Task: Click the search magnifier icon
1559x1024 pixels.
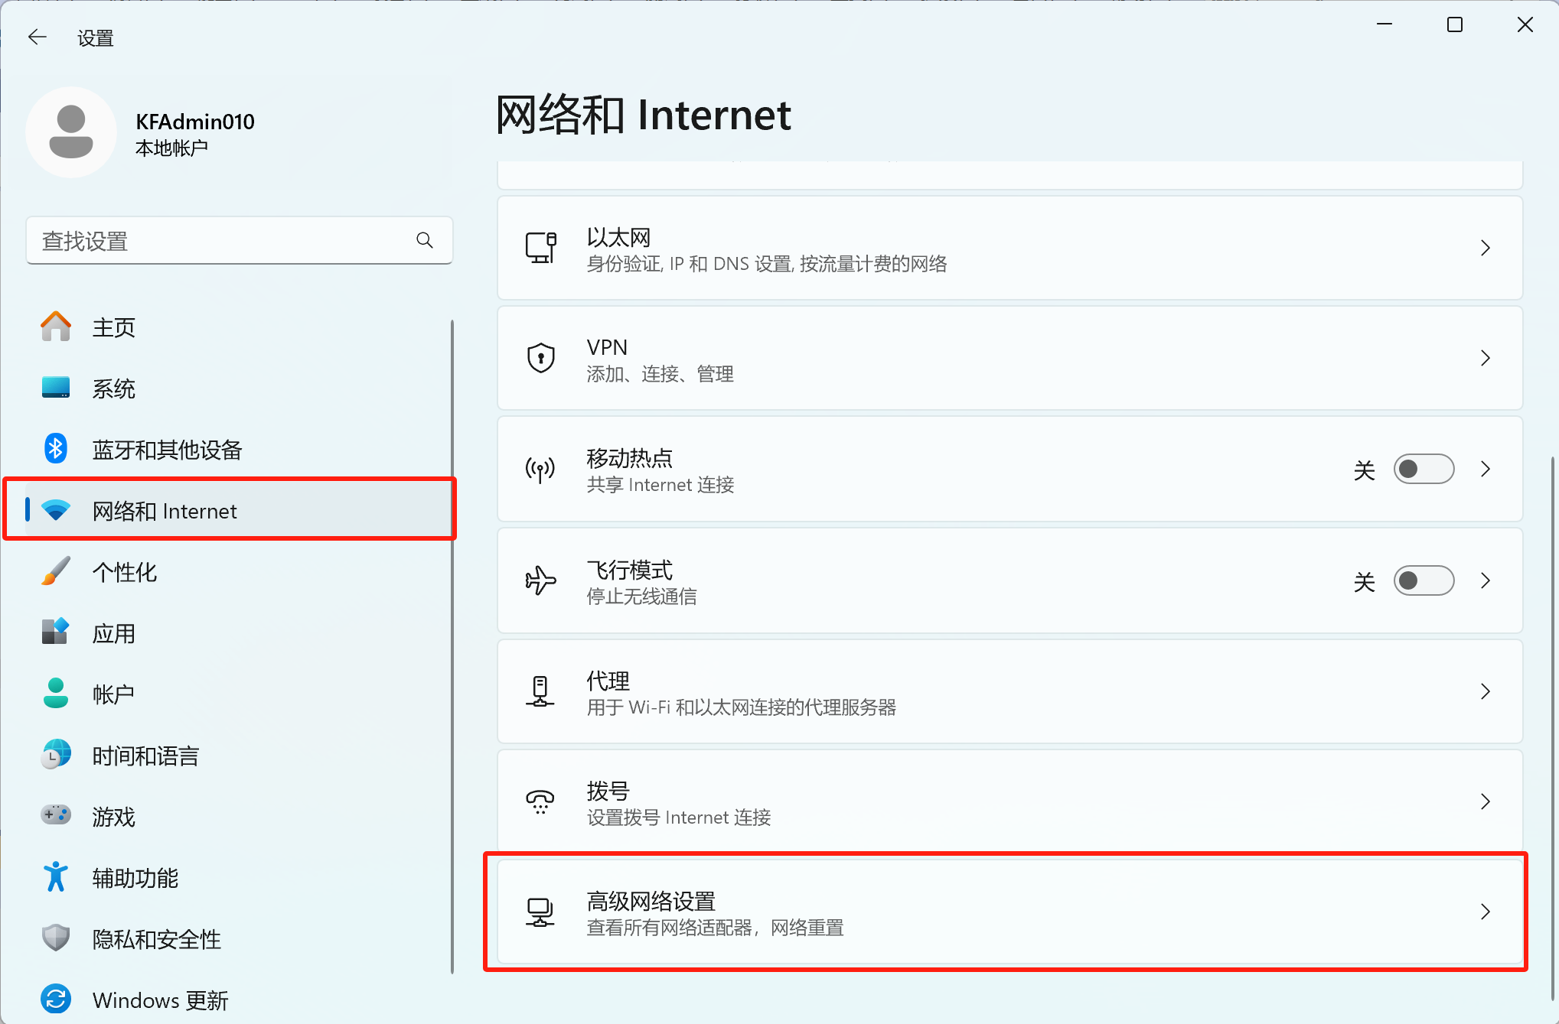Action: [425, 241]
